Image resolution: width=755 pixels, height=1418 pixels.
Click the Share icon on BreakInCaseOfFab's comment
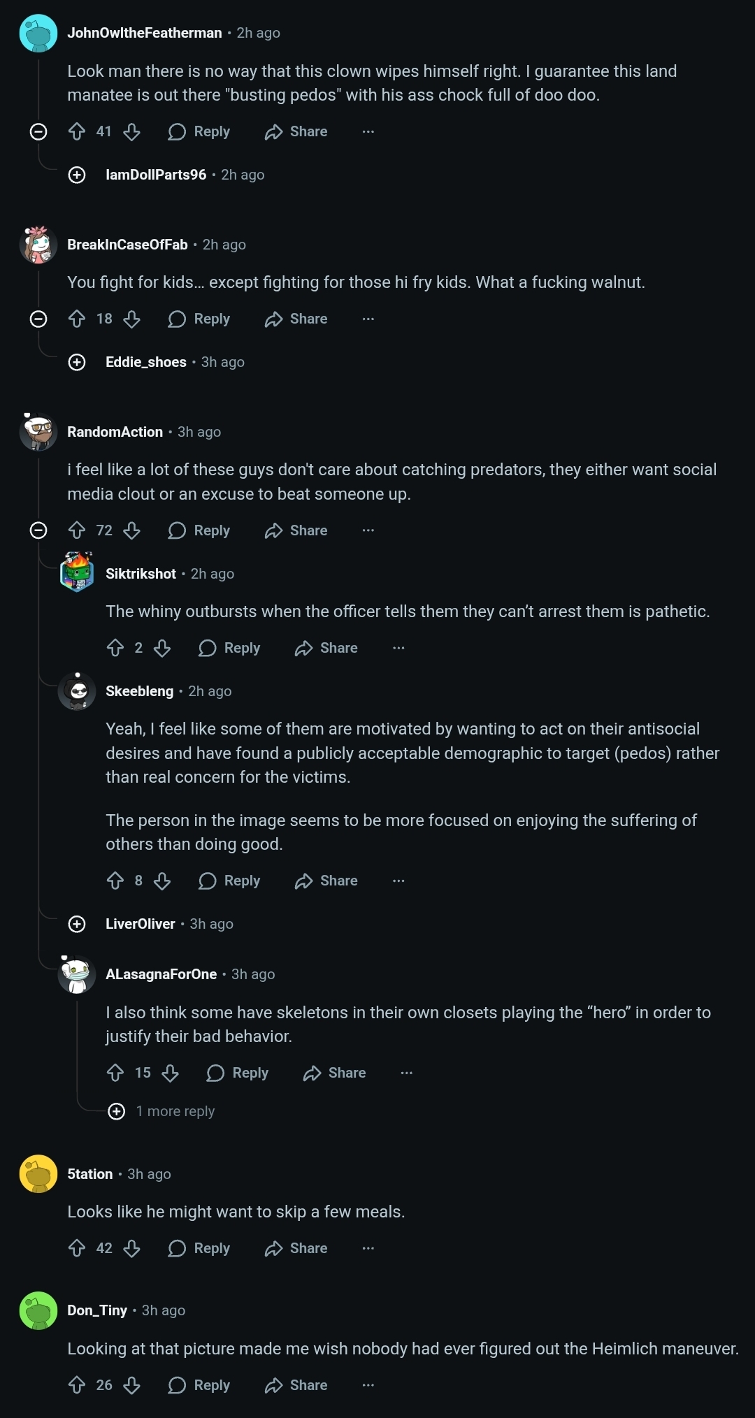click(x=273, y=319)
